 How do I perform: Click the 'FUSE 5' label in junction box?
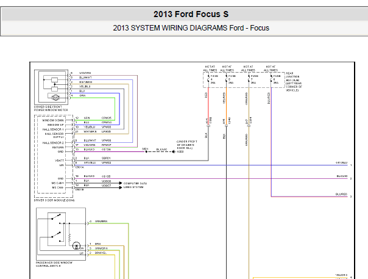232,79
